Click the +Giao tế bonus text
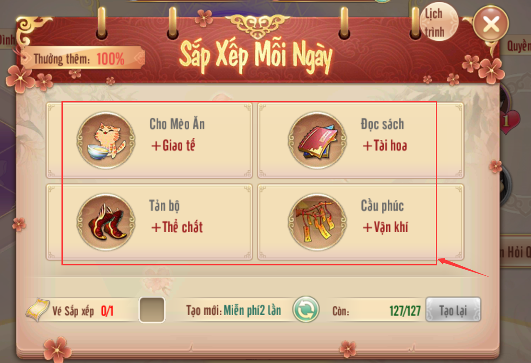This screenshot has width=531, height=363. 173,146
